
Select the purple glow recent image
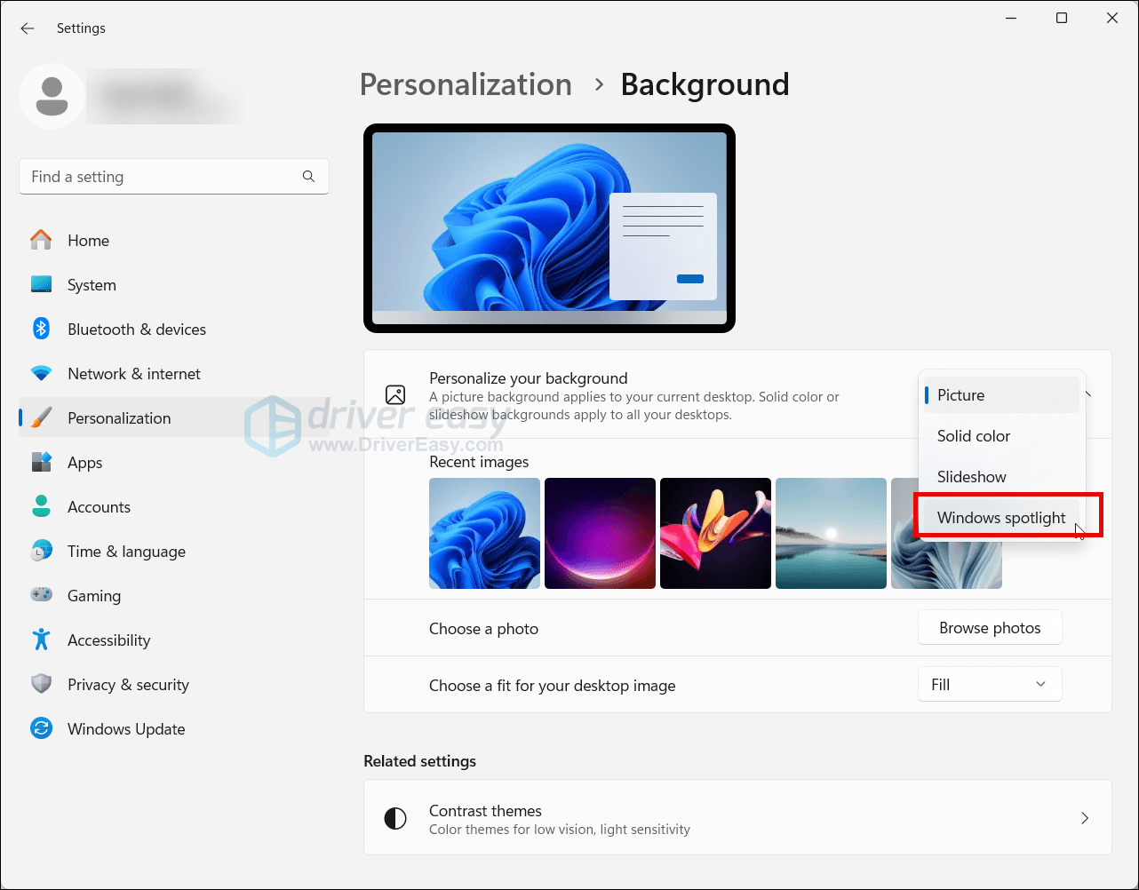[600, 533]
